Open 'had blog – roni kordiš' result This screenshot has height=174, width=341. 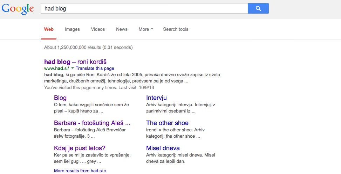pyautogui.click(x=75, y=61)
